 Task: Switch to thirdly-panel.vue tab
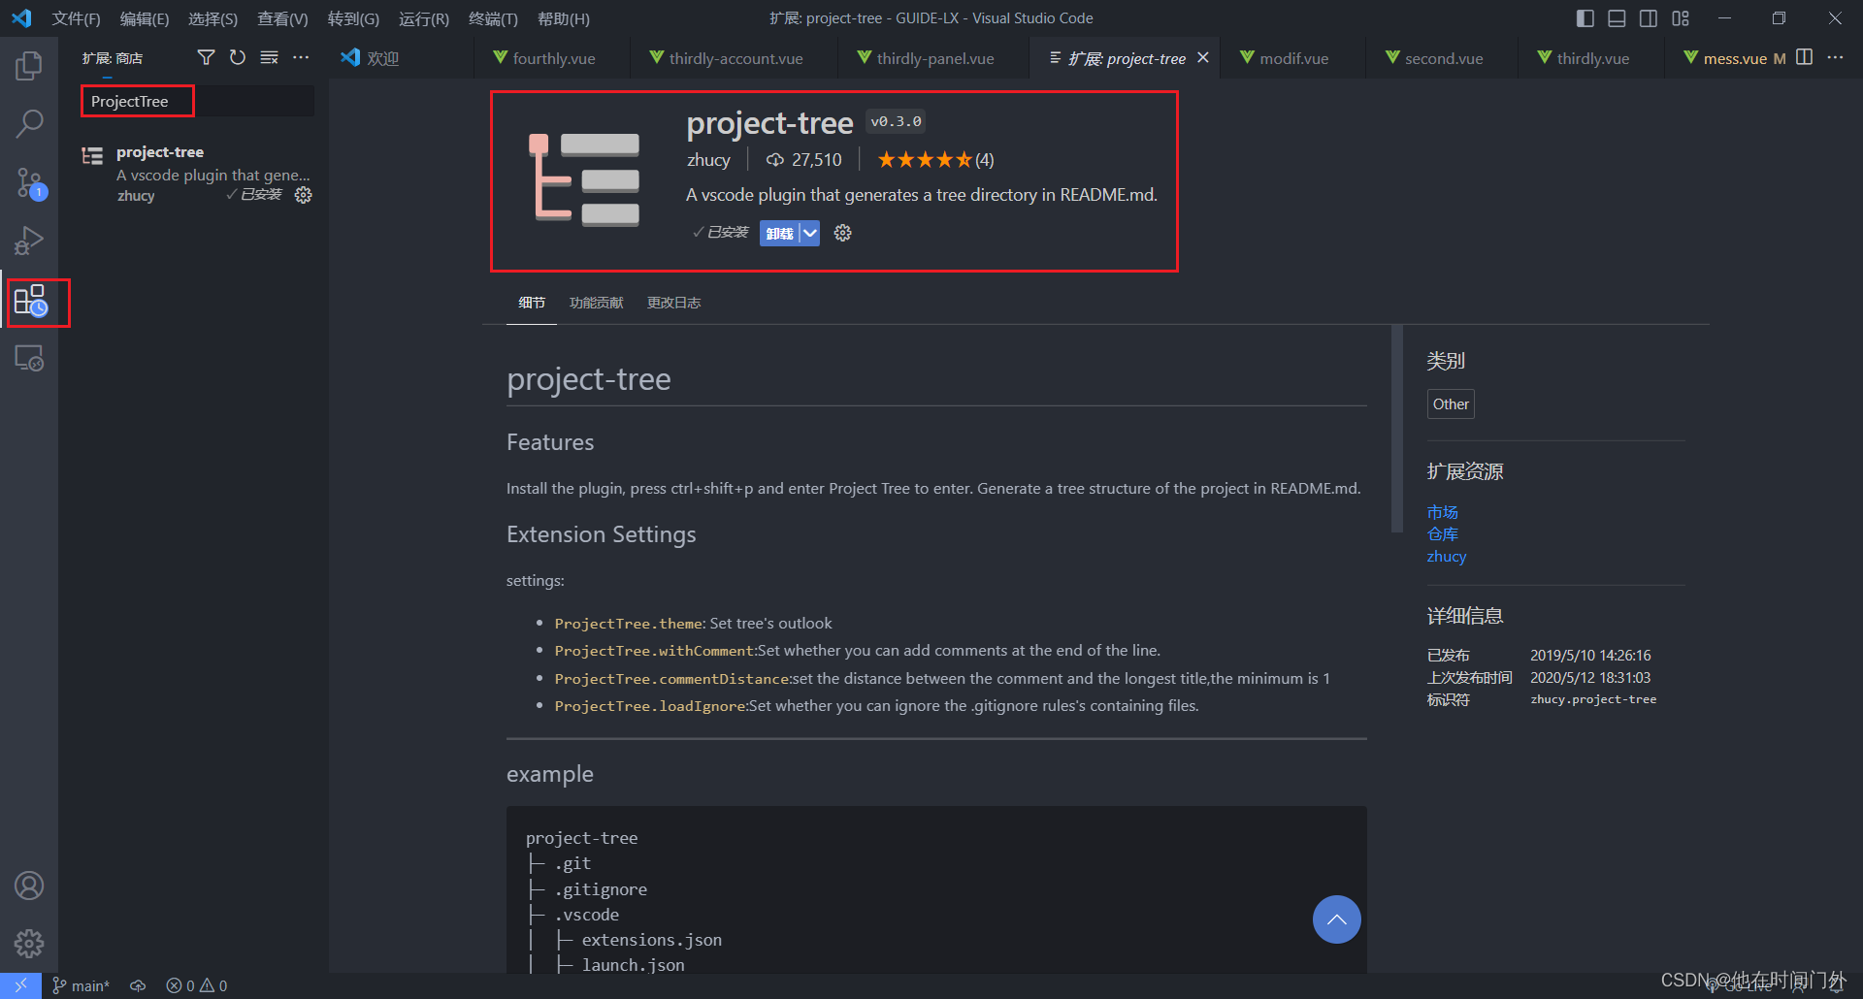tap(934, 58)
